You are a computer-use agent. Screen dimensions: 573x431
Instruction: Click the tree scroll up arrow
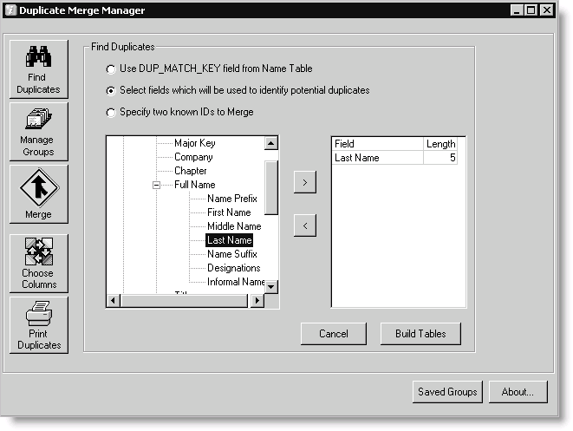click(x=270, y=143)
